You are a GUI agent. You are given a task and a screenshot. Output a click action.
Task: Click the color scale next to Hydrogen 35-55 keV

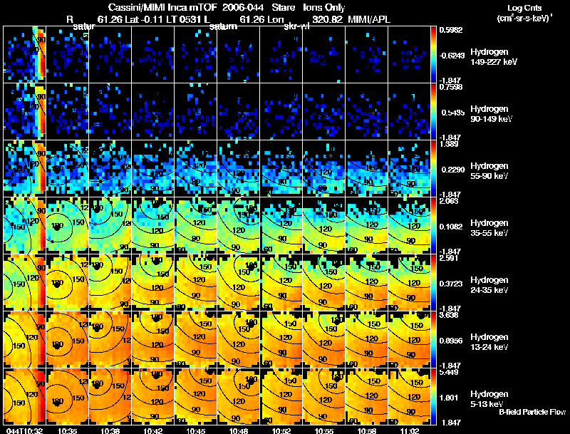[x=433, y=225]
